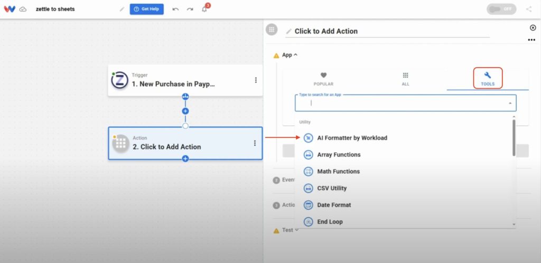Open the panel's three-dot options

531,40
